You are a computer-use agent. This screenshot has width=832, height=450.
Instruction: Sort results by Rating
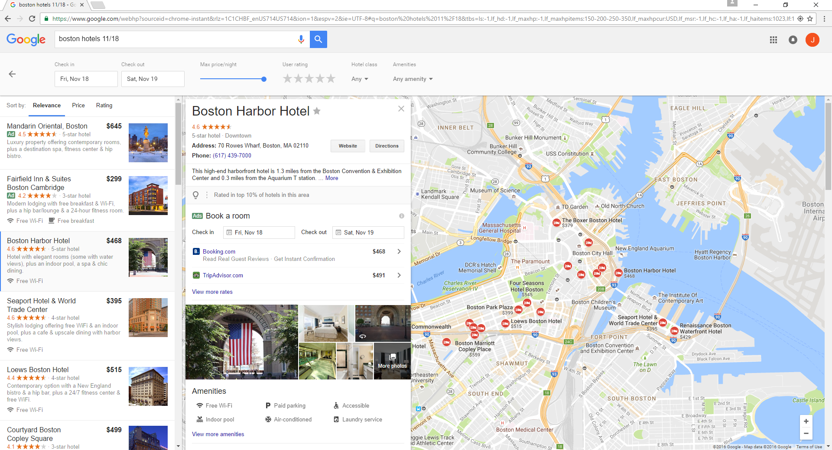(x=104, y=105)
